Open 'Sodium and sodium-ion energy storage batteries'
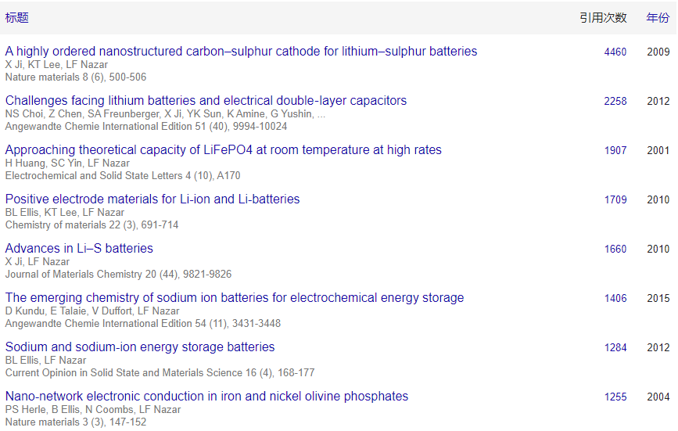Screen dimensions: 678x431 click(x=140, y=347)
